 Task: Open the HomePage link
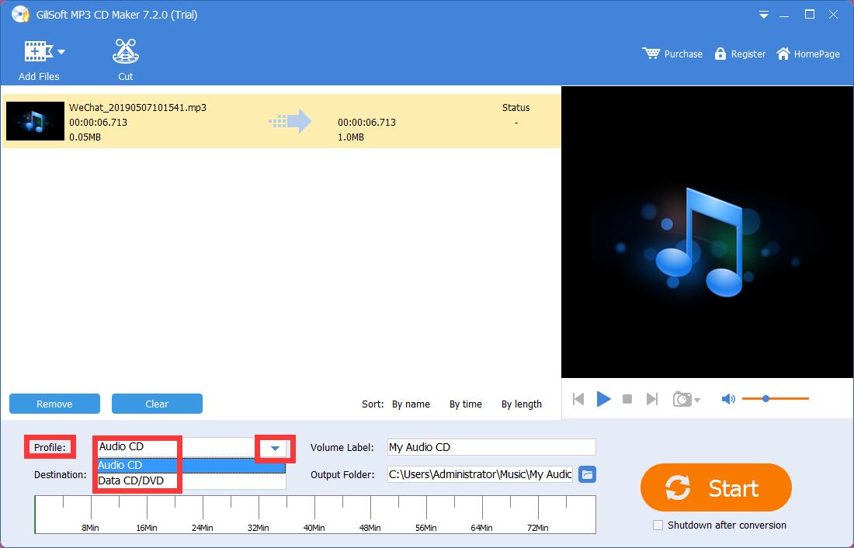click(x=807, y=54)
